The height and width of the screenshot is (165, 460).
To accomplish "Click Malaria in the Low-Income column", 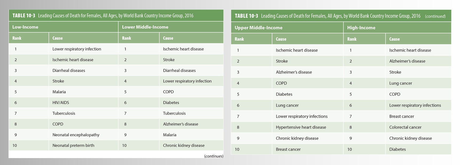I will tap(59, 92).
